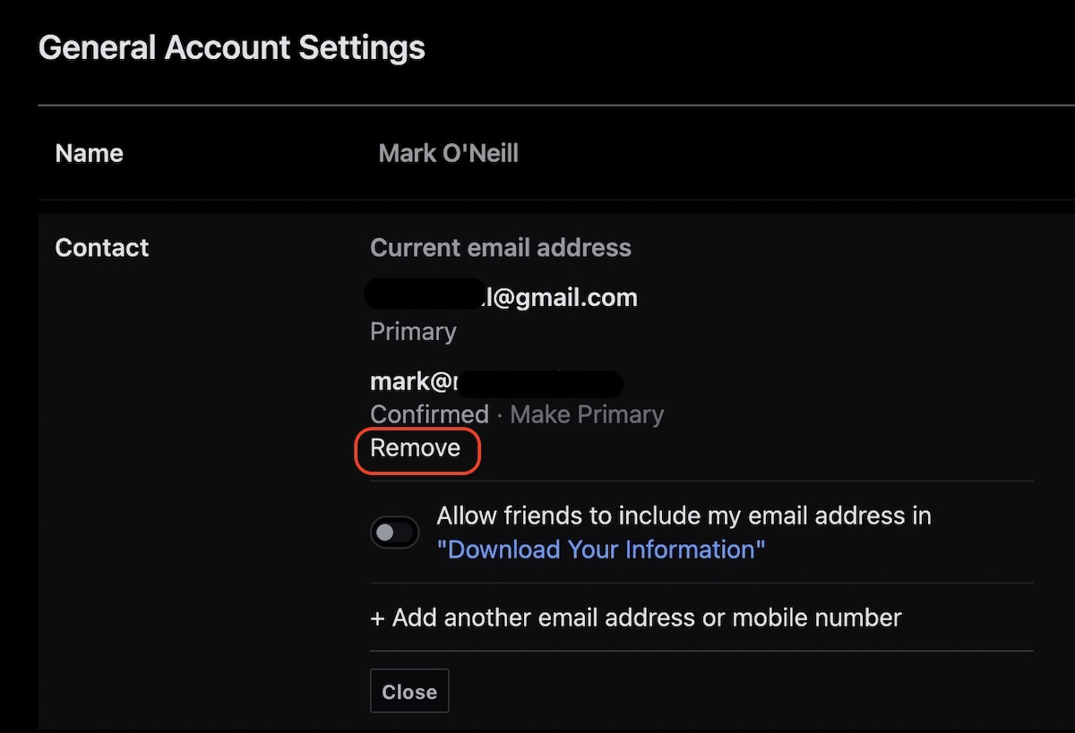Click the "Allow friends to include" label text
The height and width of the screenshot is (733, 1075).
point(684,516)
